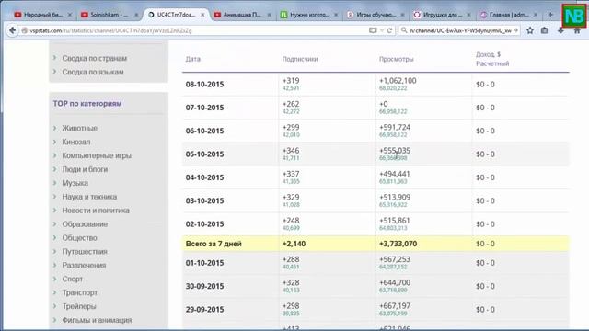Click the TOP по категориям heading
589x331 pixels.
(x=87, y=103)
